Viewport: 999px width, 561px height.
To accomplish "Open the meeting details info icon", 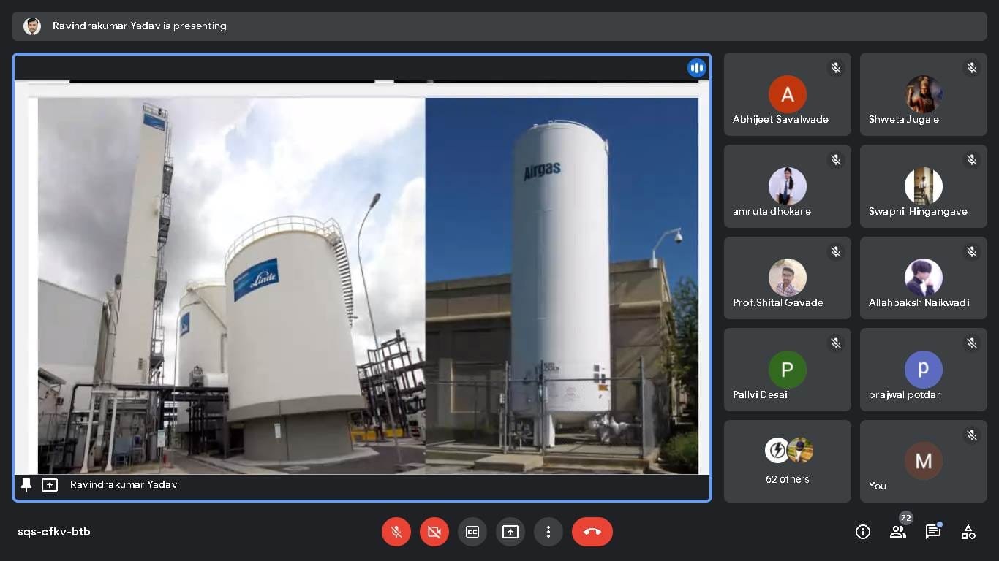I will [x=863, y=532].
